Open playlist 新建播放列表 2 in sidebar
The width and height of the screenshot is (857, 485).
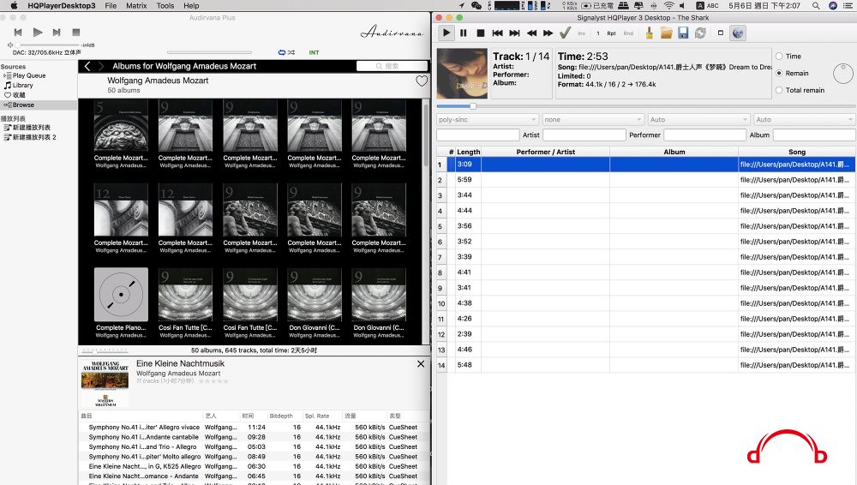click(34, 137)
